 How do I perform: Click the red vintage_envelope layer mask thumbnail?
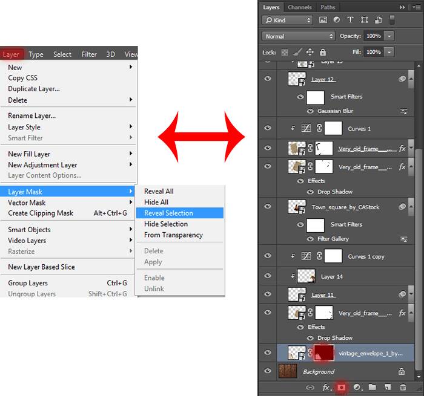tap(323, 353)
